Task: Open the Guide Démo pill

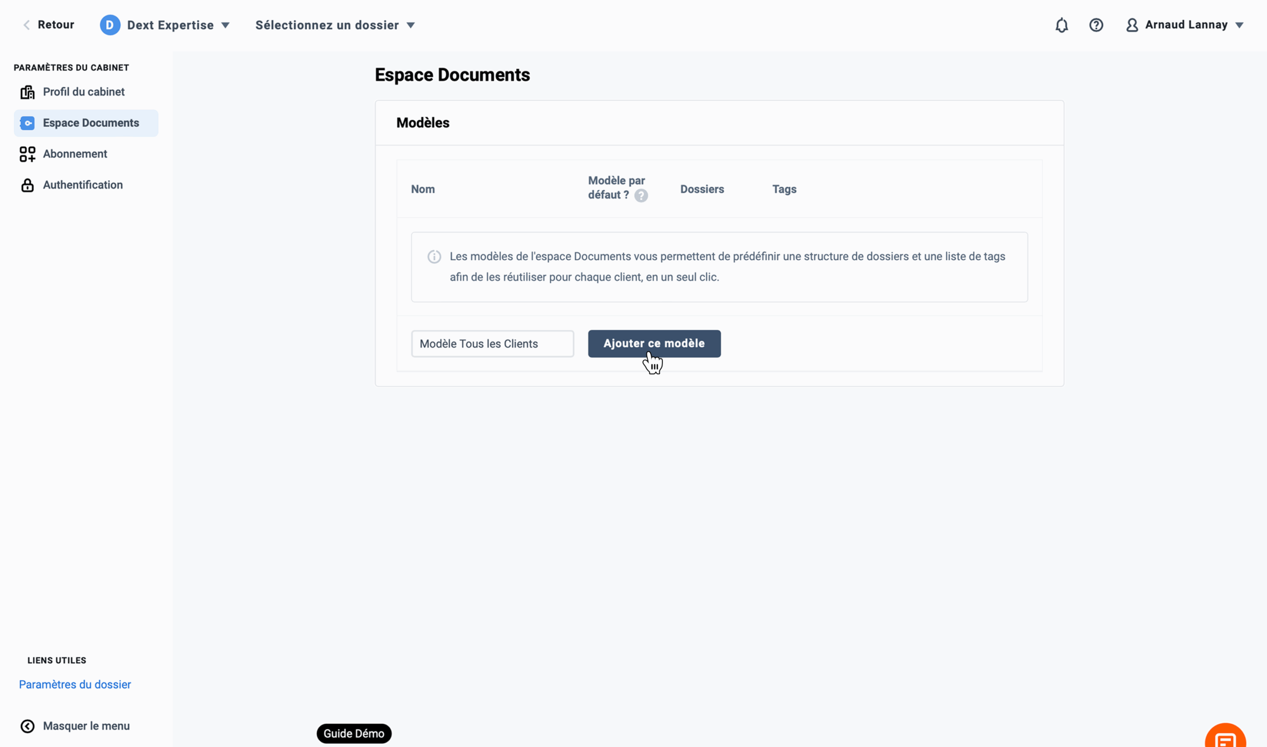Action: 354,734
